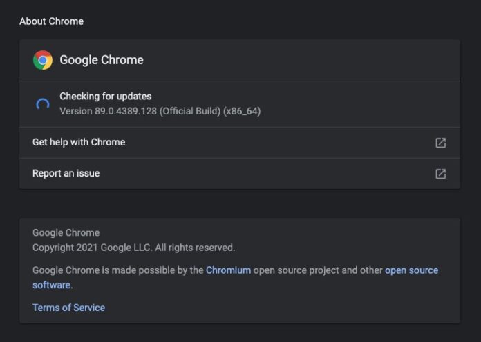The image size is (481, 342).
Task: Click the Checking for updates status text
Action: tap(106, 96)
